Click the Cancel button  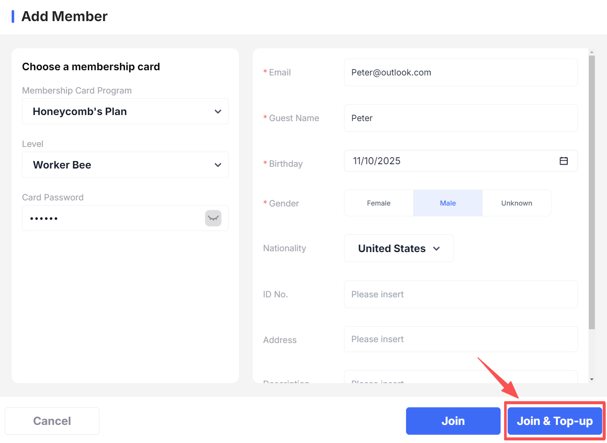tap(52, 421)
